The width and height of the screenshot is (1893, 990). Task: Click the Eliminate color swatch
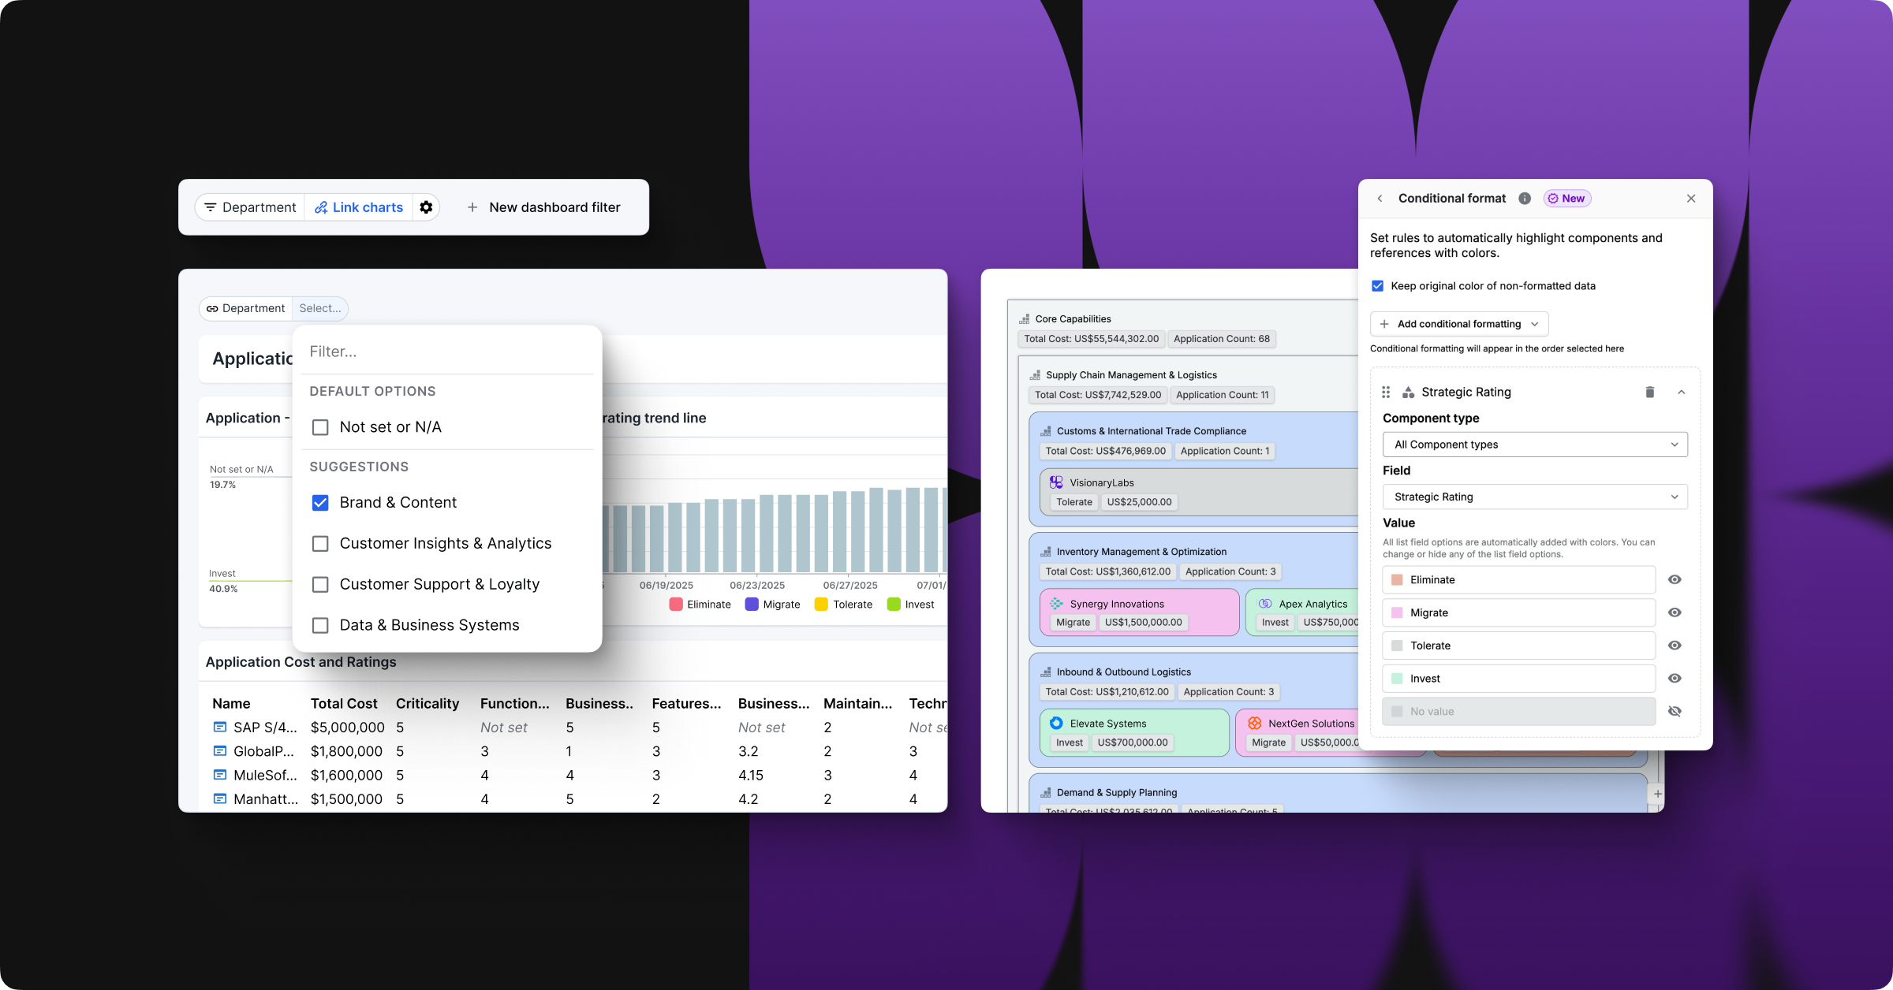click(x=1397, y=579)
